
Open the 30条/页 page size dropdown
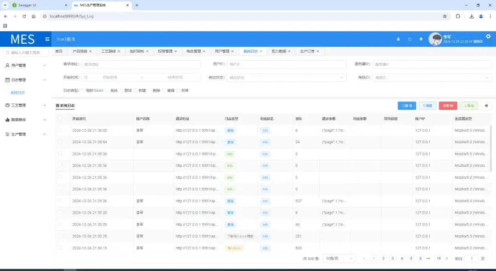click(339, 258)
